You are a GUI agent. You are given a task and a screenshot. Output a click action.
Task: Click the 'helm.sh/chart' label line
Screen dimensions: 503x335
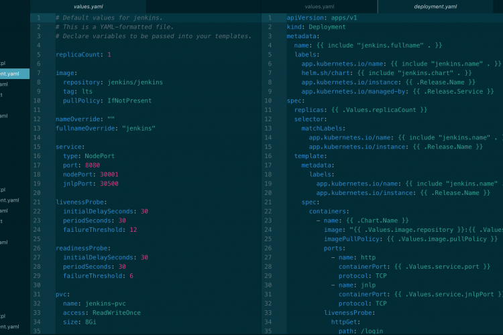(x=386, y=73)
